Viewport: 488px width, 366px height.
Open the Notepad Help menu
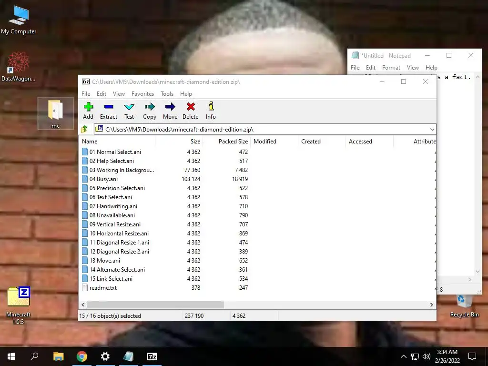click(x=431, y=68)
